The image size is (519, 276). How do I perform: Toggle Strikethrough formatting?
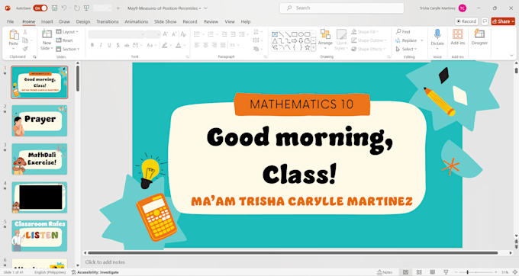click(127, 45)
